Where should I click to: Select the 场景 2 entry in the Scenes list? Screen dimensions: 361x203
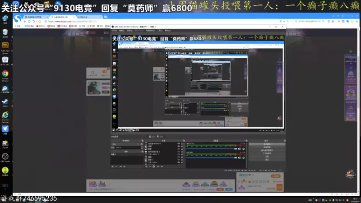click(x=127, y=154)
